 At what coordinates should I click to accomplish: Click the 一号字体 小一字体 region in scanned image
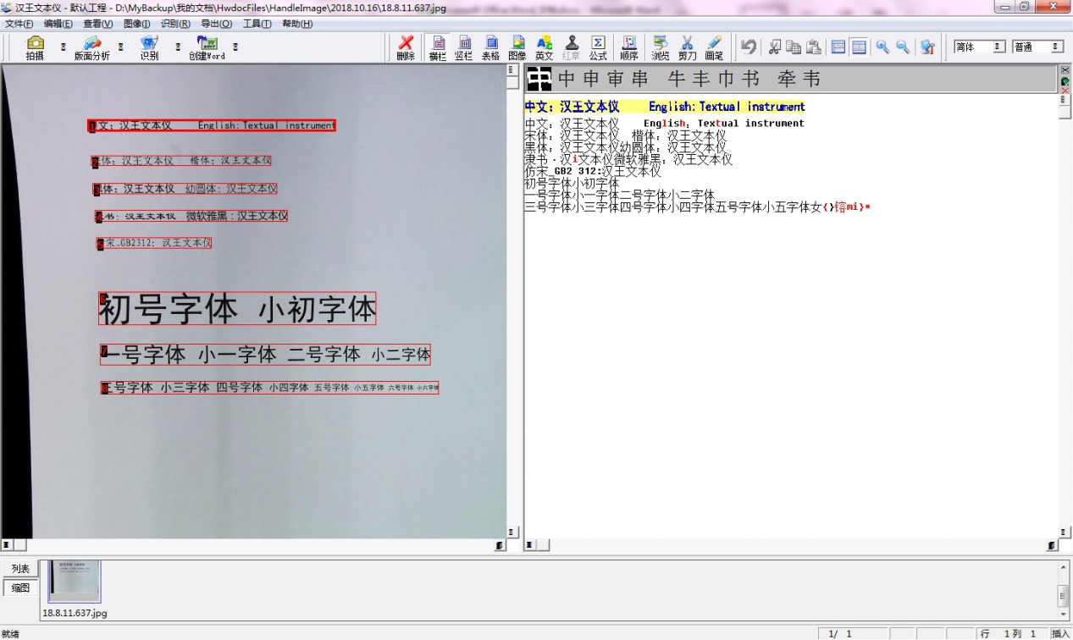pyautogui.click(x=265, y=355)
